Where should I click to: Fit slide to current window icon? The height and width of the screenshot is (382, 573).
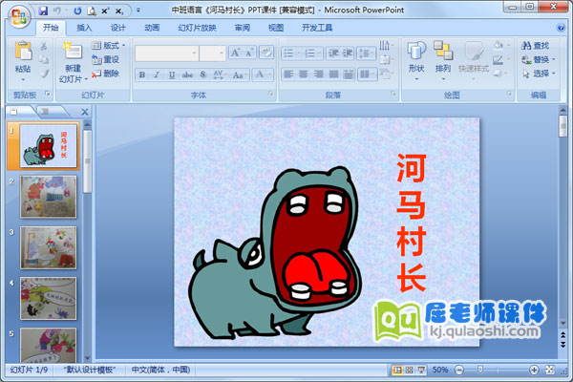coord(550,370)
